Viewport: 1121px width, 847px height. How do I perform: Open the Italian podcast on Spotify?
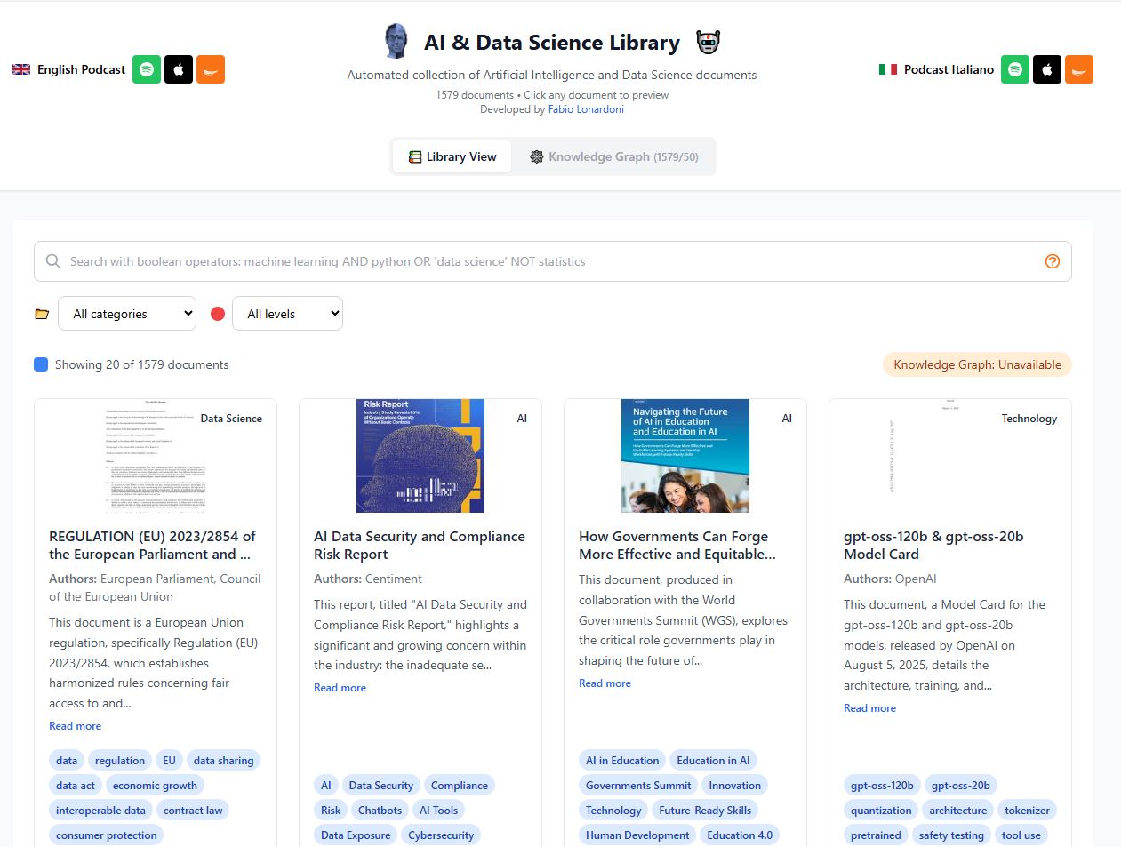click(1014, 68)
